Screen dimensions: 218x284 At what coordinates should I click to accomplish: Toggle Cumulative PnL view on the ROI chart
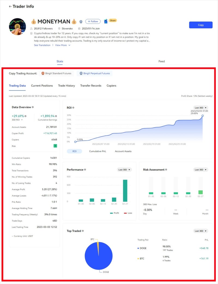click(x=98, y=151)
